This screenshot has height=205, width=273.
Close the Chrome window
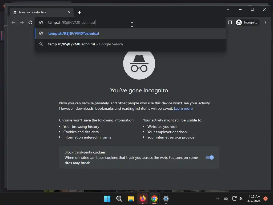click(x=265, y=9)
